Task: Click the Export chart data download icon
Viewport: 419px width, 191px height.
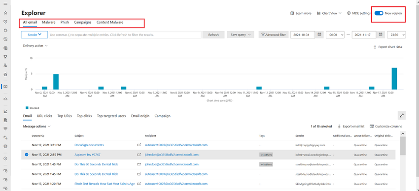Action: pyautogui.click(x=375, y=47)
